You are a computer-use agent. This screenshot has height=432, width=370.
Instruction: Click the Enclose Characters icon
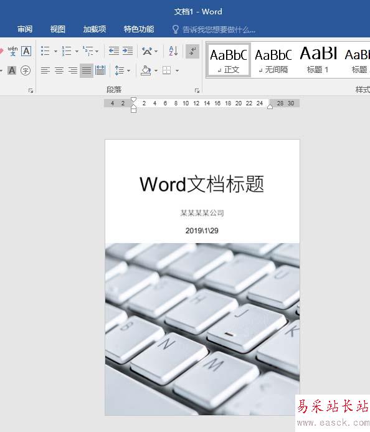[x=26, y=70]
